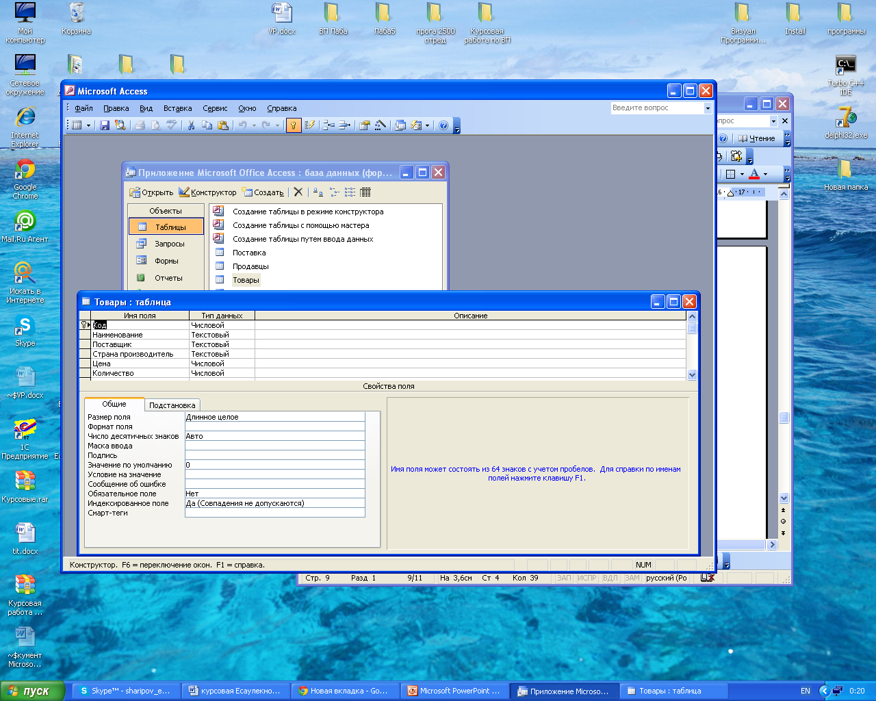Viewport: 876px width, 701px height.
Task: Select Отчеты in Objects pane
Action: coord(166,278)
